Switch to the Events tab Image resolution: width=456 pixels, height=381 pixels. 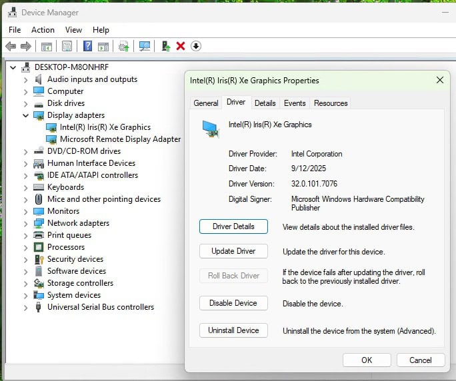(295, 103)
